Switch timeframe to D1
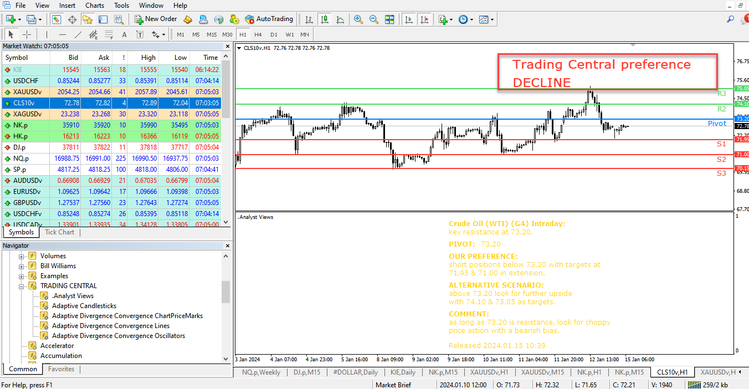This screenshot has width=749, height=389. point(274,34)
